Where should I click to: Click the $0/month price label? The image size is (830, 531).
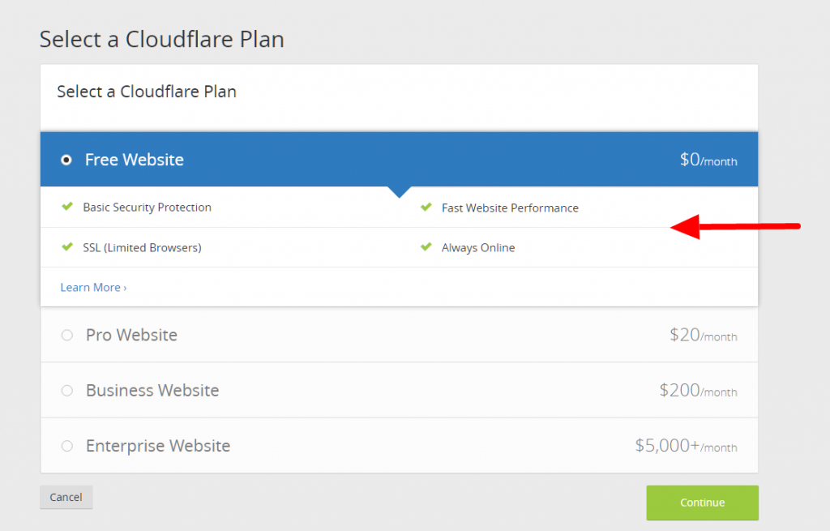[x=708, y=160]
